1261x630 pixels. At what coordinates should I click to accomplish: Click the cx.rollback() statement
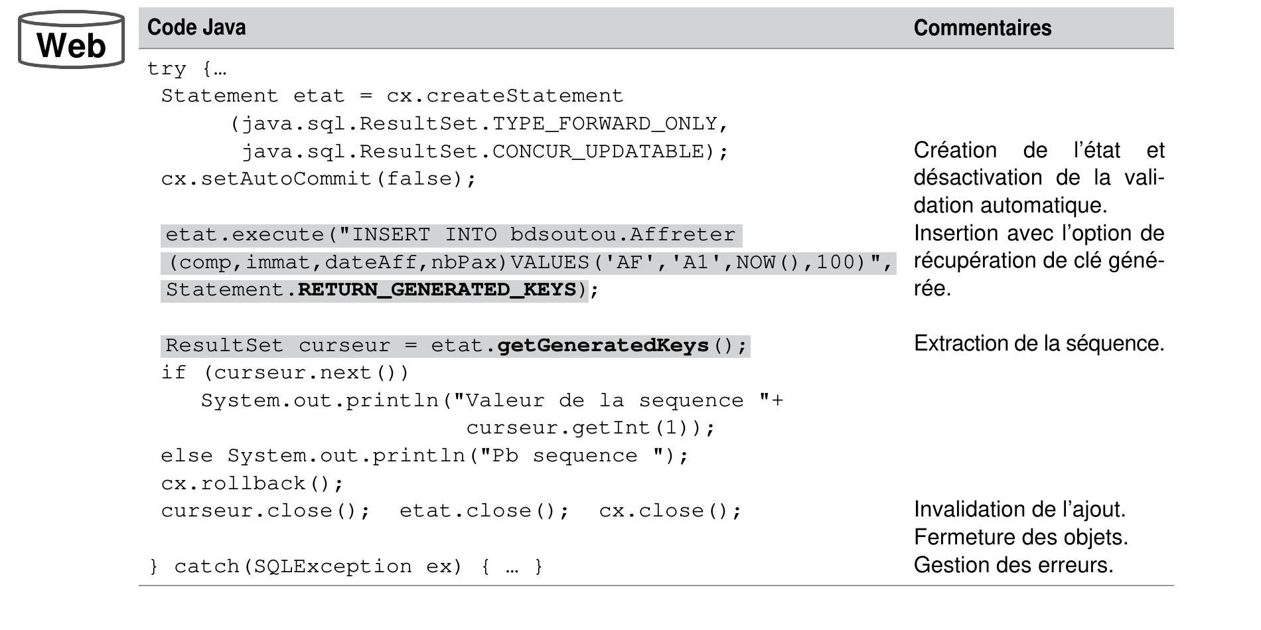coord(252,483)
